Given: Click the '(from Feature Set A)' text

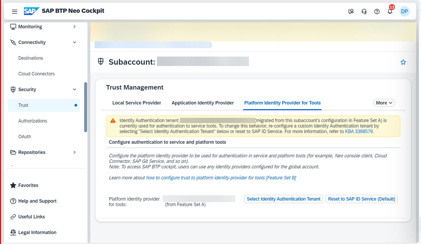Looking at the screenshot, I should click(185, 204).
